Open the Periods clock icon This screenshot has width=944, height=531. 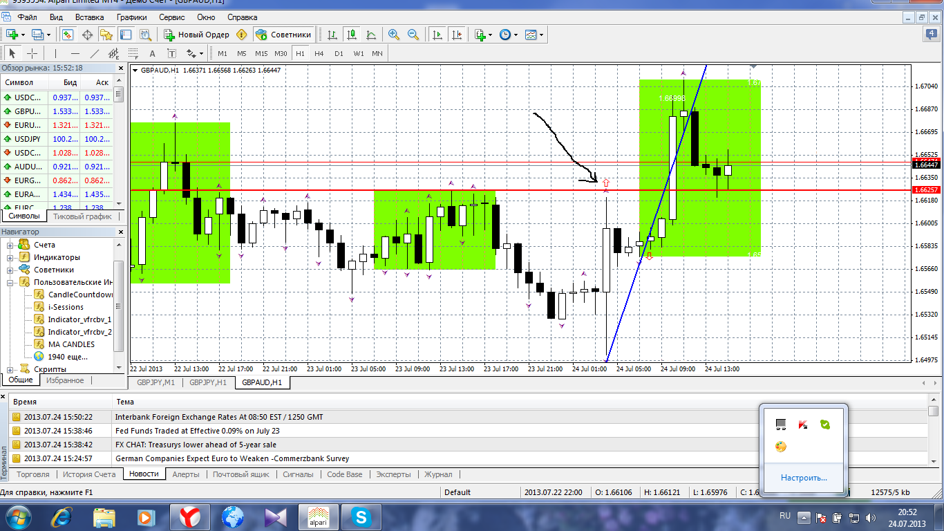[505, 35]
